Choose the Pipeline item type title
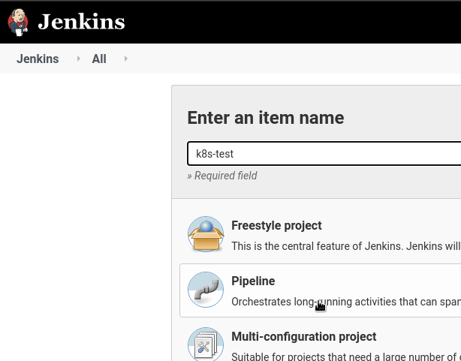 coord(253,281)
